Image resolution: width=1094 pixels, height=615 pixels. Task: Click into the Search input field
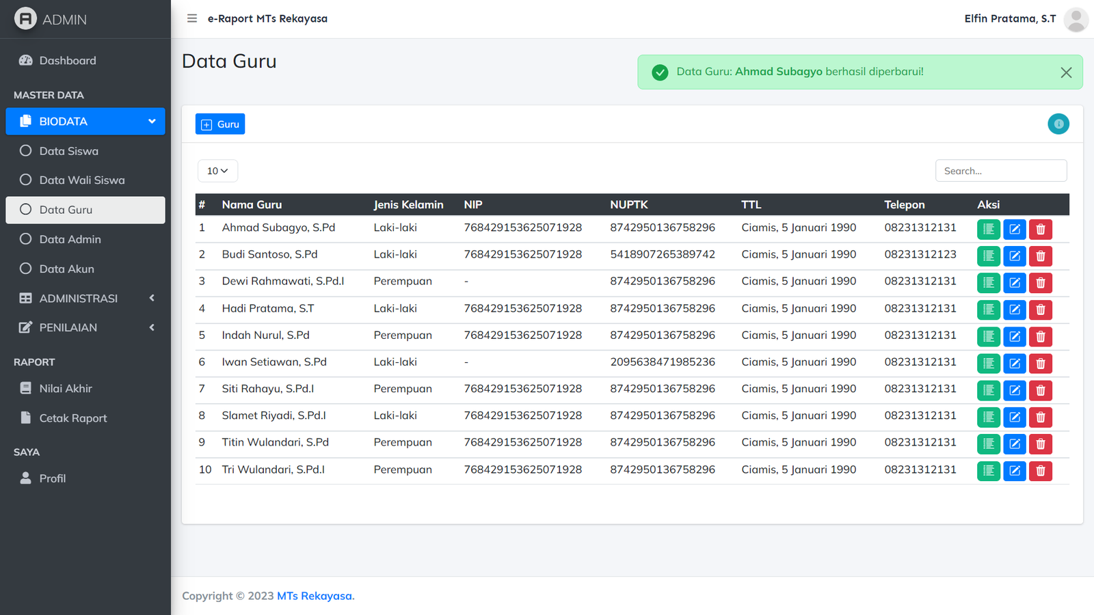(x=1000, y=171)
